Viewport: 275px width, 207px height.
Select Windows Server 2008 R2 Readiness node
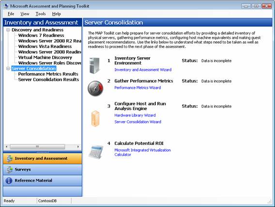(50, 41)
